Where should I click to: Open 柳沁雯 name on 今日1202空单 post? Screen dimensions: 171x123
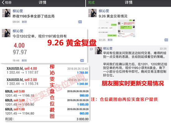[x=18, y=31]
